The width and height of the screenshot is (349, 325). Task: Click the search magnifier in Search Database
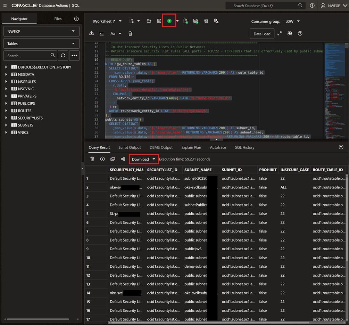coord(300,5)
